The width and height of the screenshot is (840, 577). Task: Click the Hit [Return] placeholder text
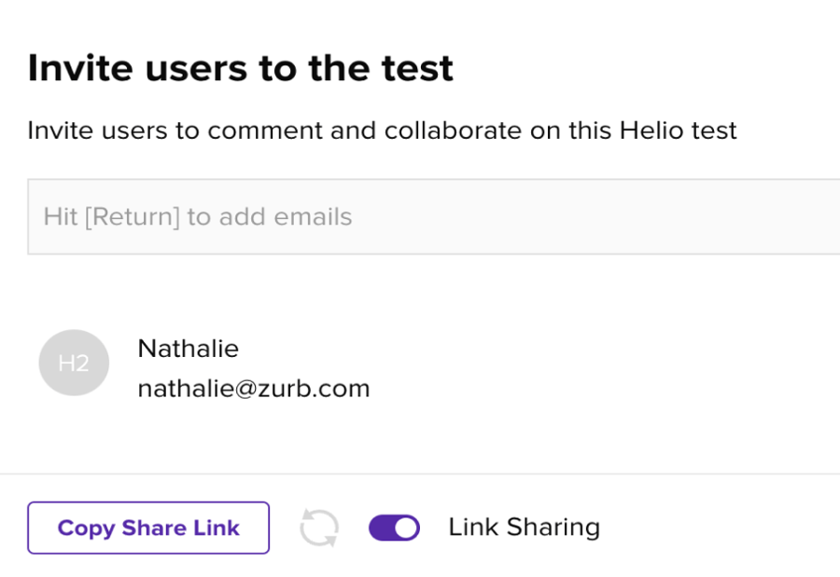[198, 217]
